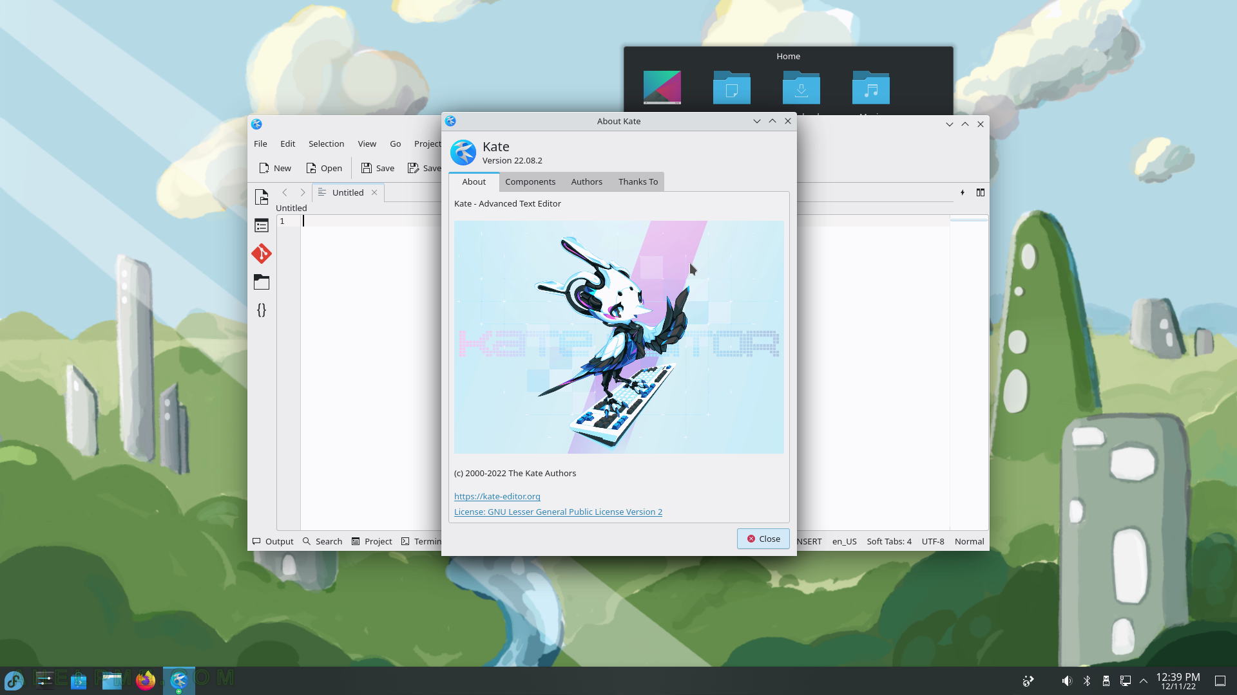The width and height of the screenshot is (1237, 695).
Task: Open the Selection menu
Action: [326, 144]
